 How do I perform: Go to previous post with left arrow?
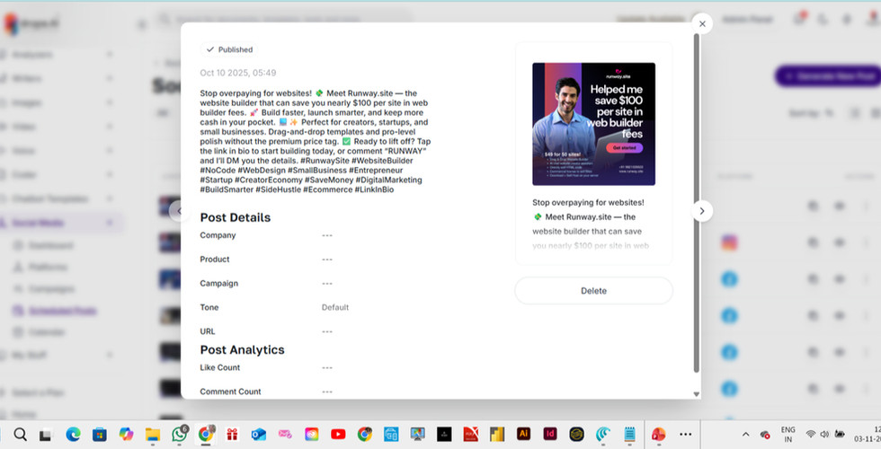tap(179, 211)
